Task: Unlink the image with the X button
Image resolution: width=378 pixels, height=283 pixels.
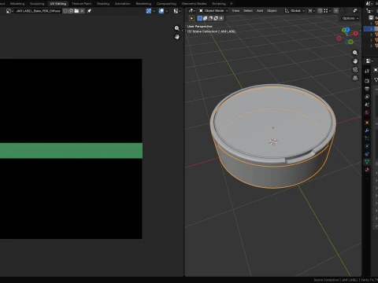Action: (82, 11)
